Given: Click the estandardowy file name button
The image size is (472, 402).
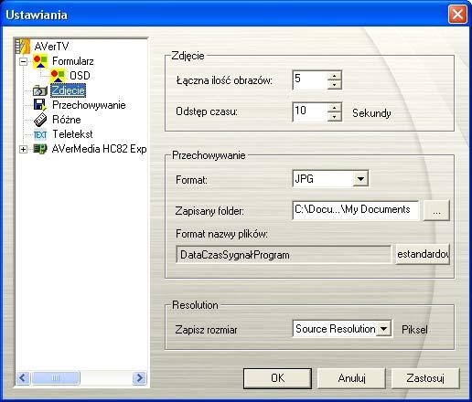Looking at the screenshot, I should [x=423, y=254].
